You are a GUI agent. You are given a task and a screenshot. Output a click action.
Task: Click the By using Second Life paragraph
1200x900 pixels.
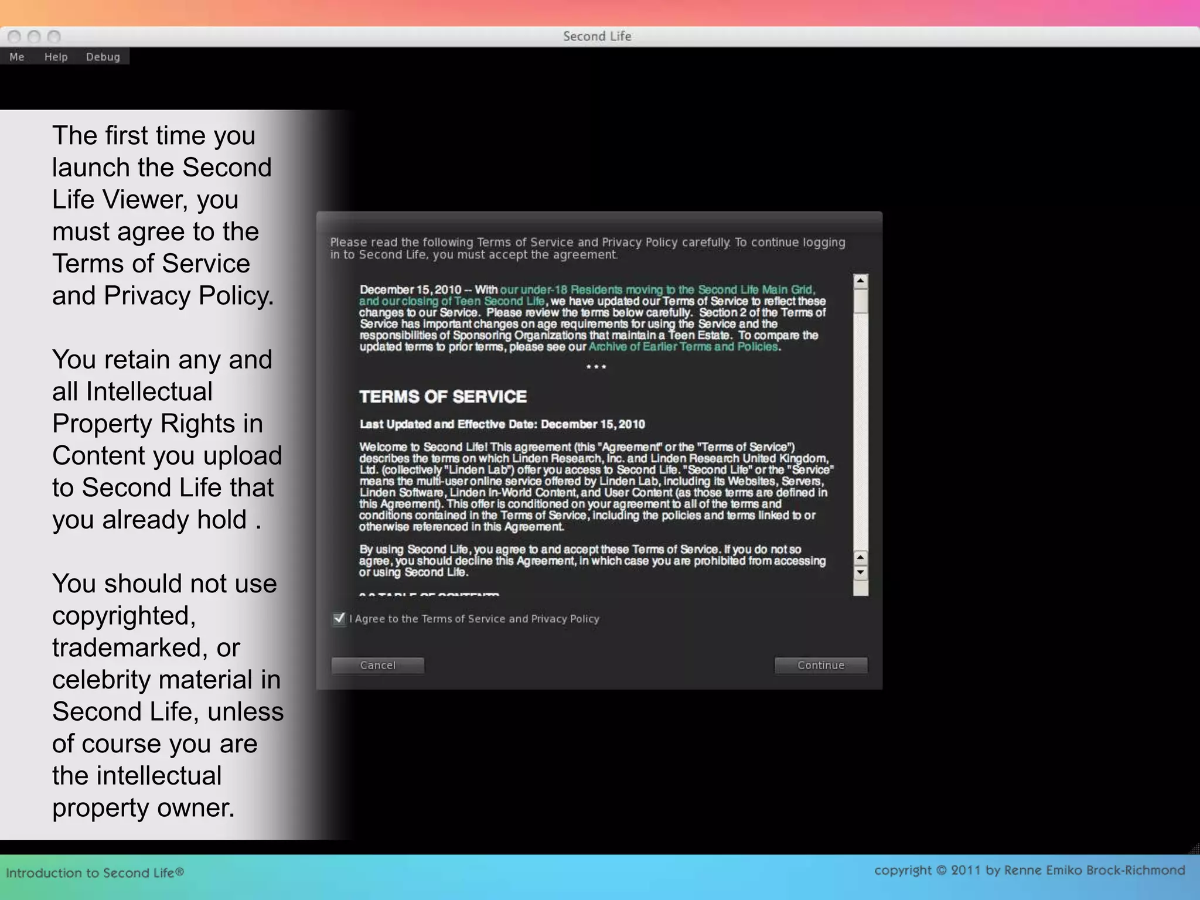pyautogui.click(x=592, y=561)
